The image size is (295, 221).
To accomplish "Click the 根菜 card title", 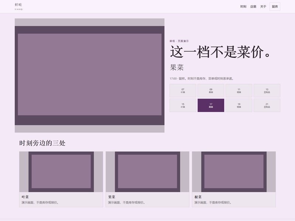I will click(x=198, y=197).
